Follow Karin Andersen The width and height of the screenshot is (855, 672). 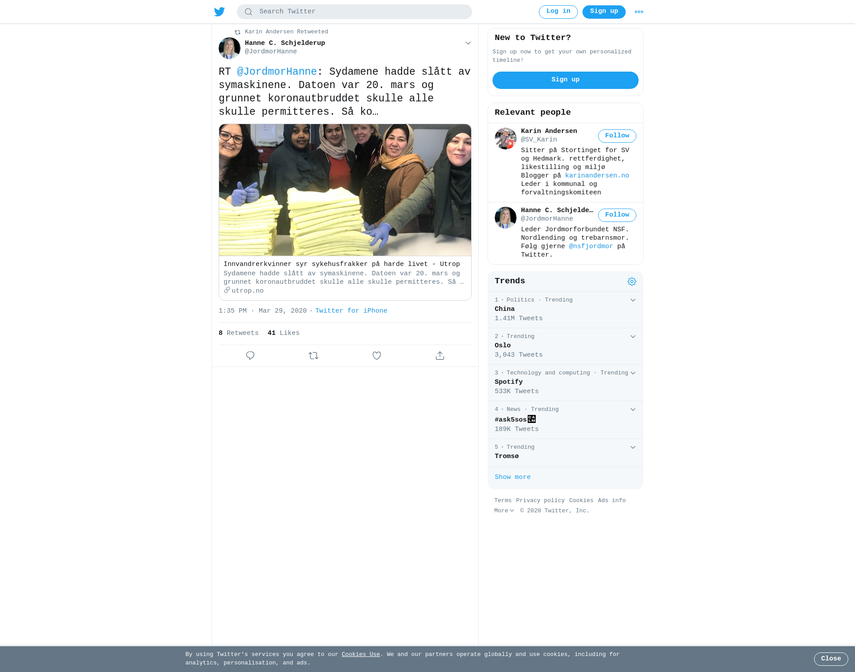pyautogui.click(x=617, y=136)
